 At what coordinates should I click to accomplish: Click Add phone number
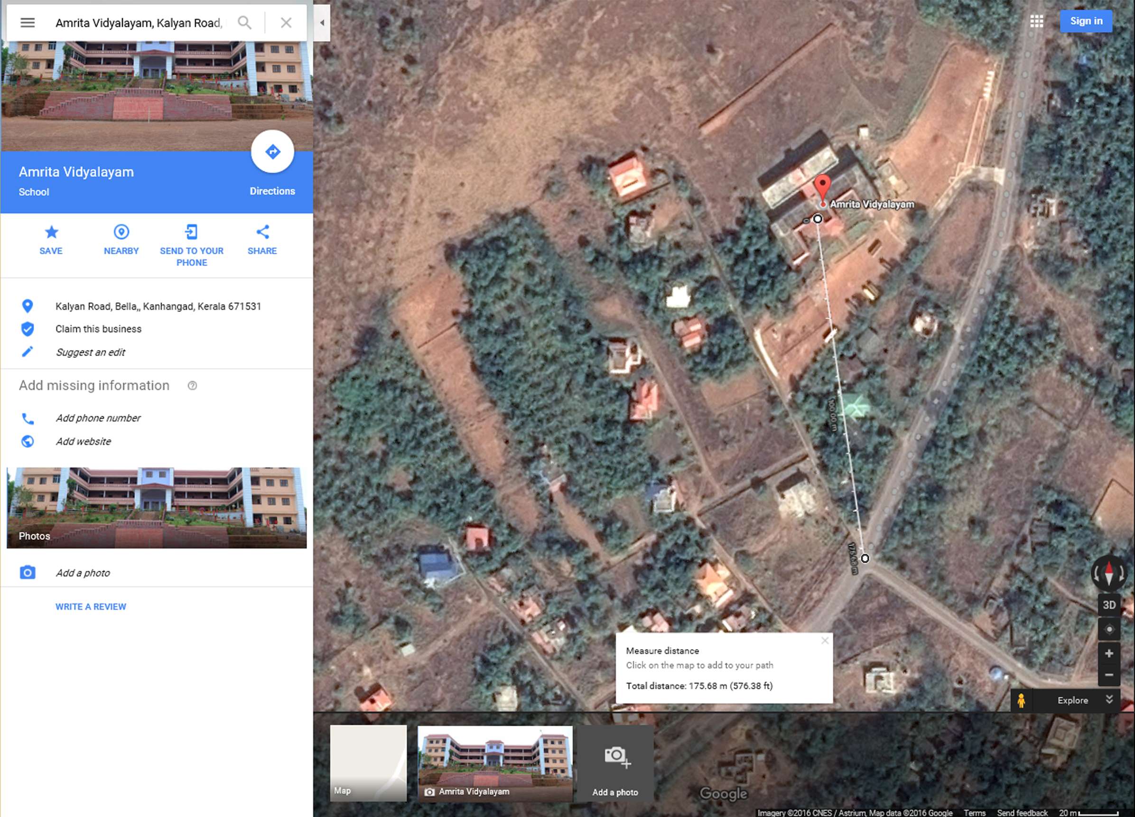[x=98, y=418]
